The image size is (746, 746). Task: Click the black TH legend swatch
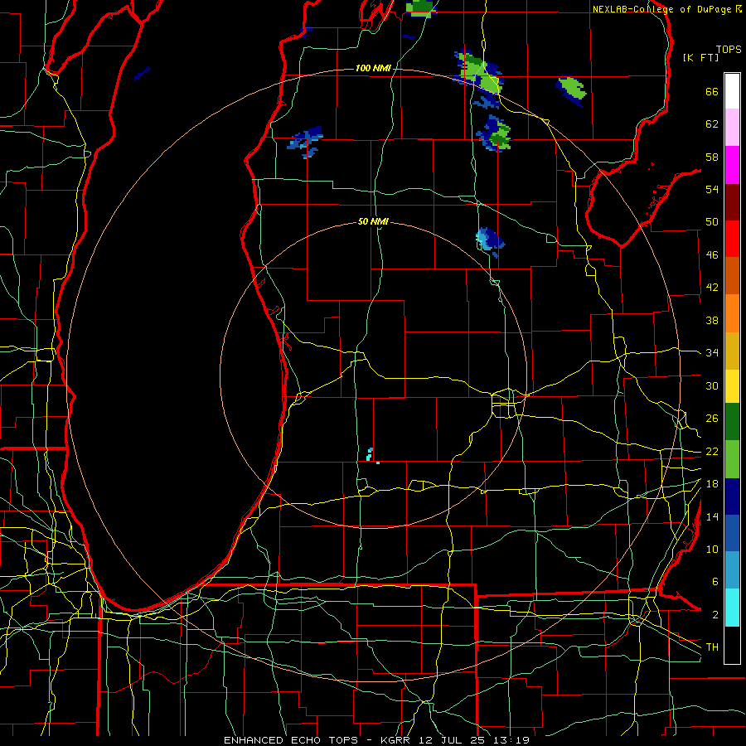pos(732,645)
